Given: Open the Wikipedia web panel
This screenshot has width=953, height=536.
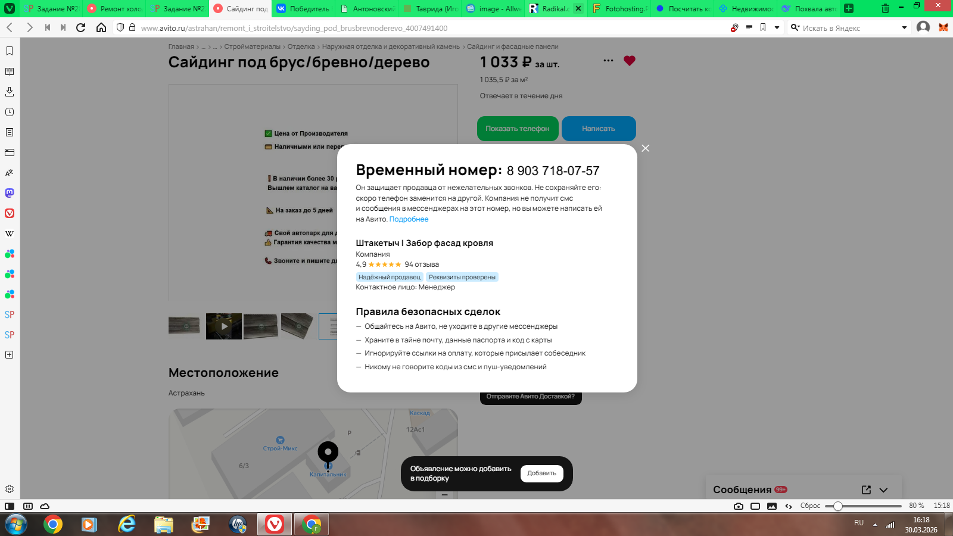Looking at the screenshot, I should [10, 233].
